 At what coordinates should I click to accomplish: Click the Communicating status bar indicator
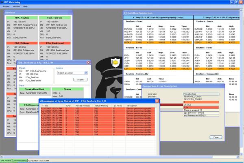click(x=20, y=161)
